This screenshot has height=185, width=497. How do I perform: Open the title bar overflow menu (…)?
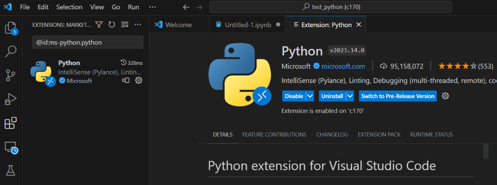(x=153, y=7)
